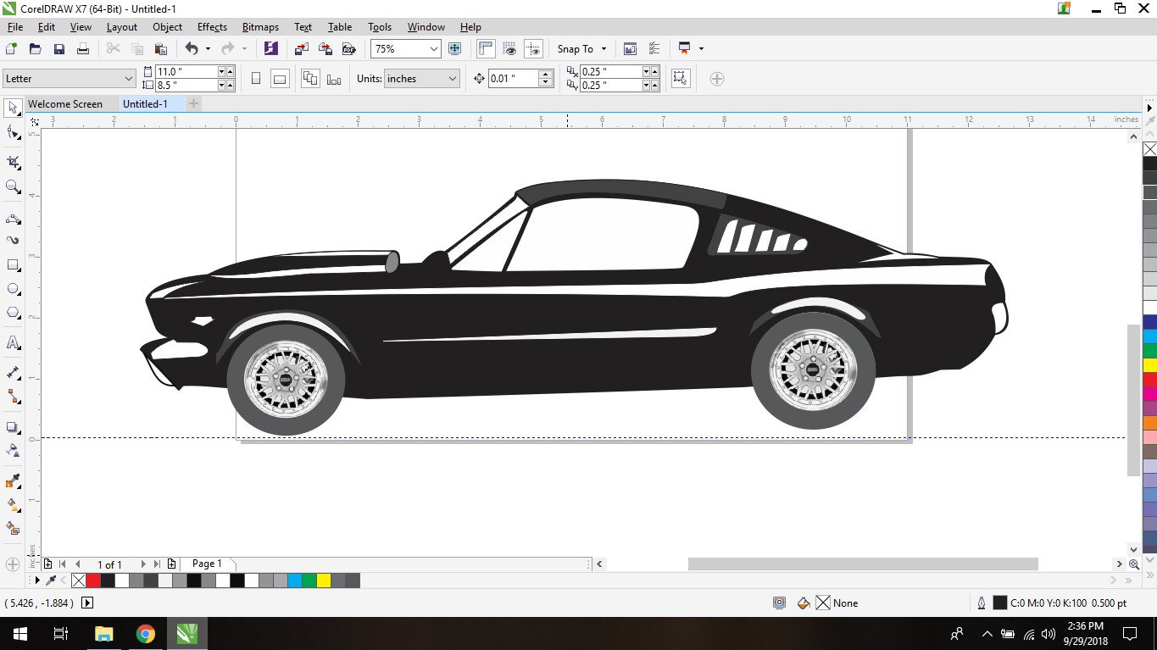Select the Crop tool
The image size is (1157, 650).
[x=13, y=162]
